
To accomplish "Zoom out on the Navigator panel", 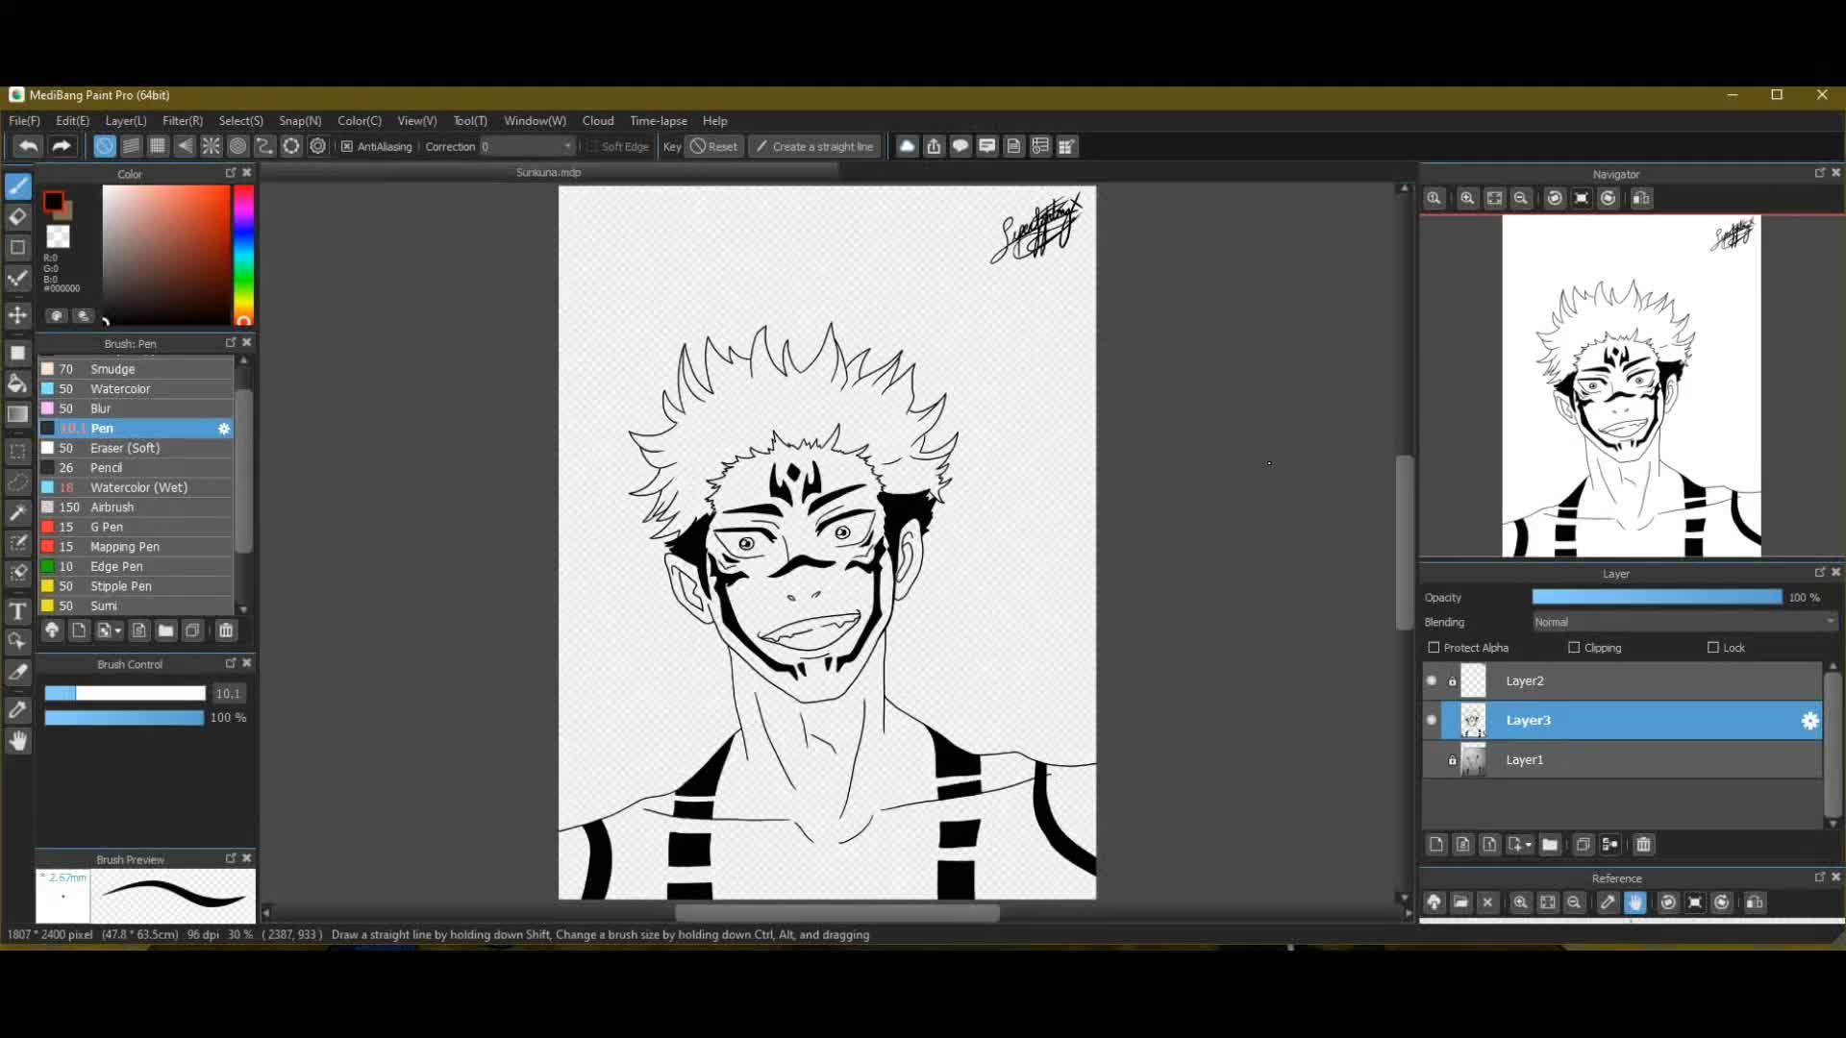I will (1521, 199).
